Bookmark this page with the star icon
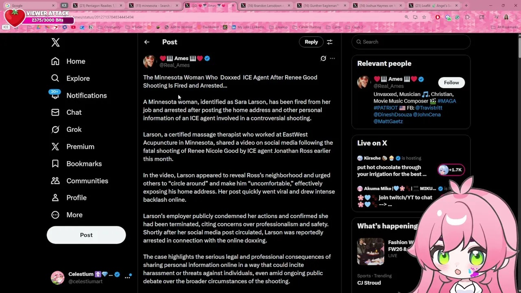Viewport: 521px width, 293px height. [424, 17]
